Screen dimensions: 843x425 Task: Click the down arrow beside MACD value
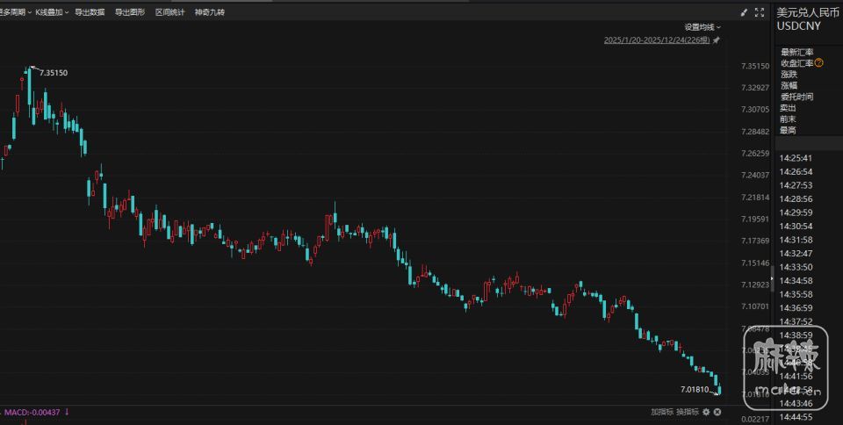point(67,412)
